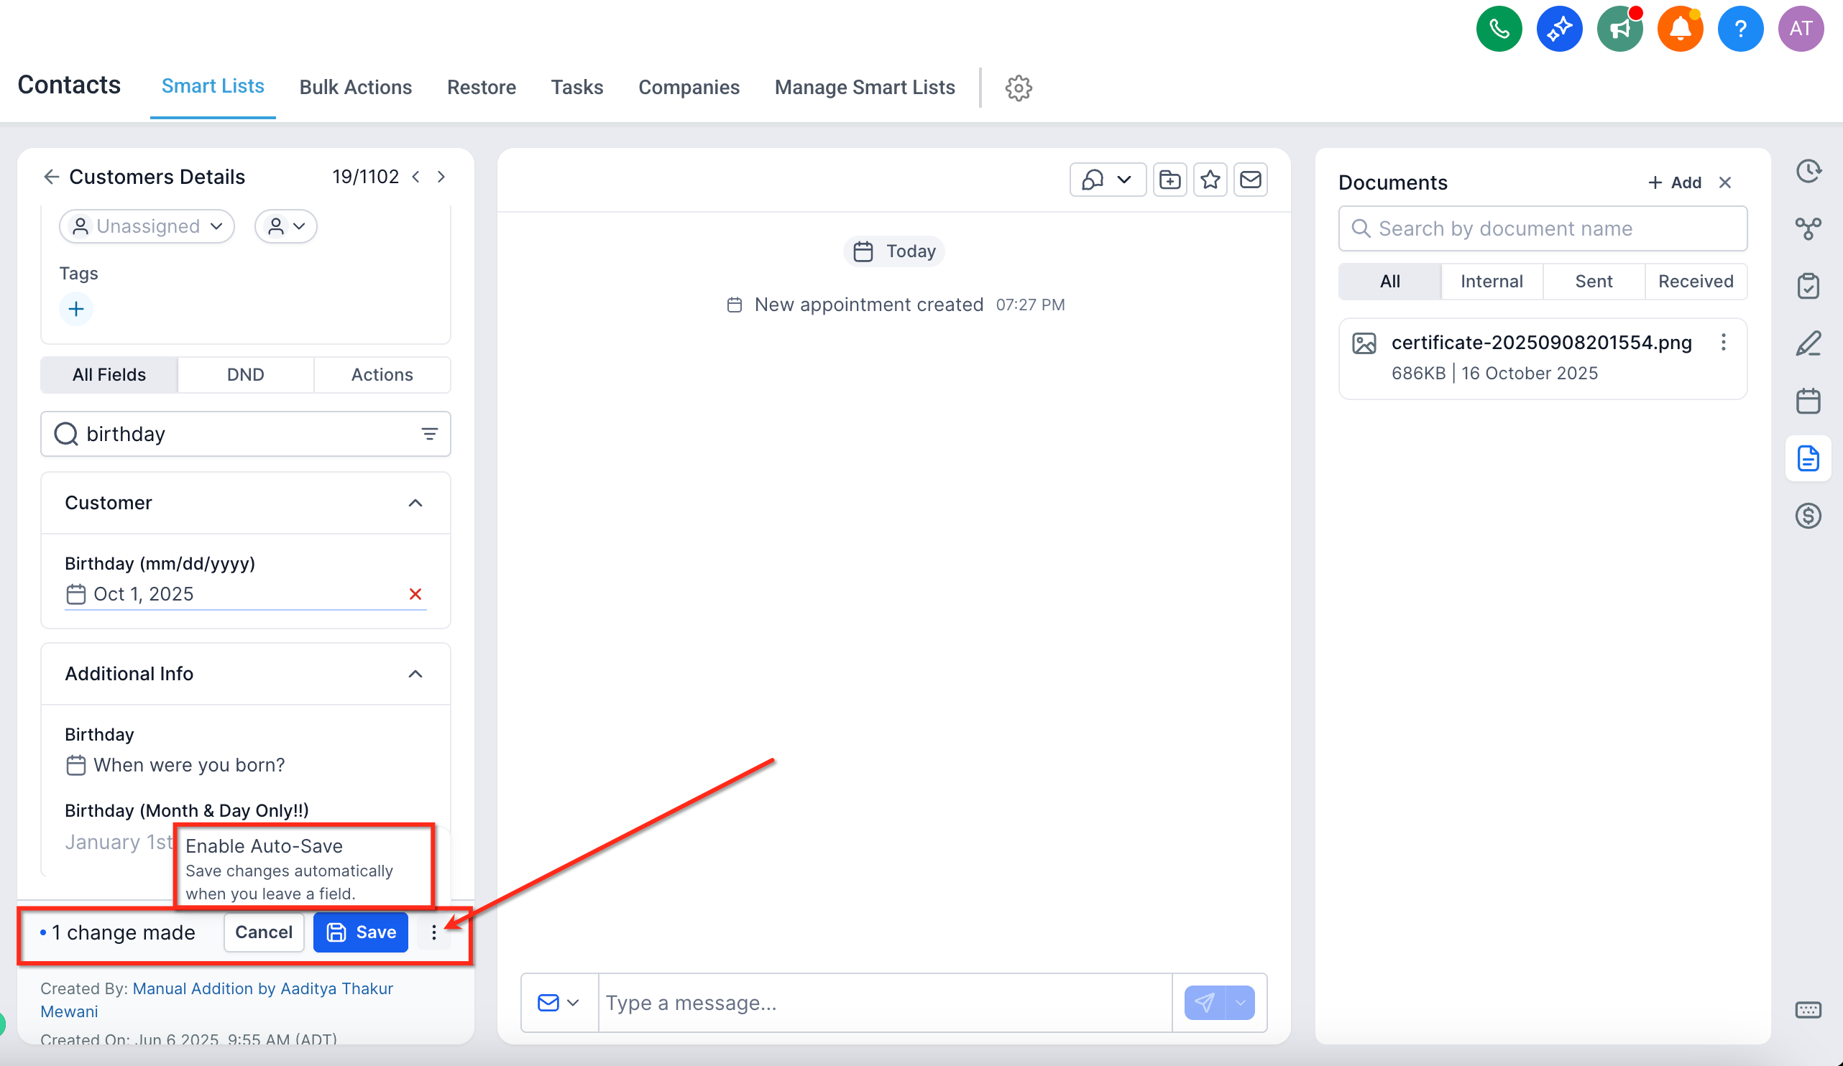Collapse the Additional Info section
Viewport: 1843px width, 1066px height.
click(415, 674)
